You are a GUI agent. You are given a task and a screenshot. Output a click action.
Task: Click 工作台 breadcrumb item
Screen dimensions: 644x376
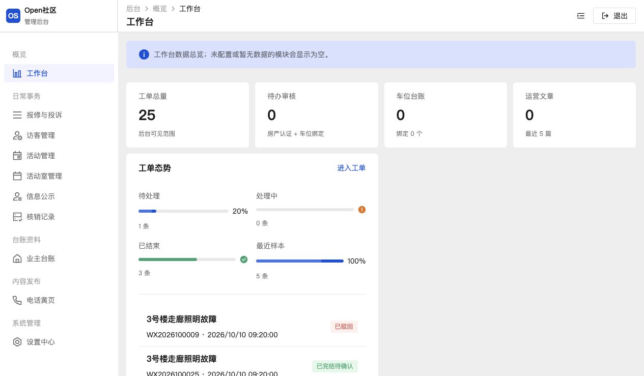coord(190,9)
